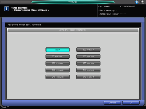Select the 540 секунд option

click(x=88, y=77)
